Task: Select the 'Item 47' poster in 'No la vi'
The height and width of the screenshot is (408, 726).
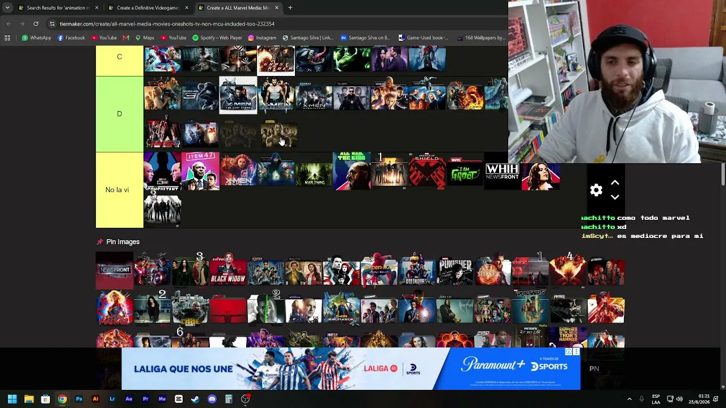Action: pyautogui.click(x=200, y=171)
